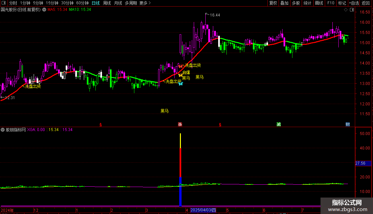Screen dimensions: 373x214
Task: Click the 12.31 low price annotation
Action: (x=10, y=98)
